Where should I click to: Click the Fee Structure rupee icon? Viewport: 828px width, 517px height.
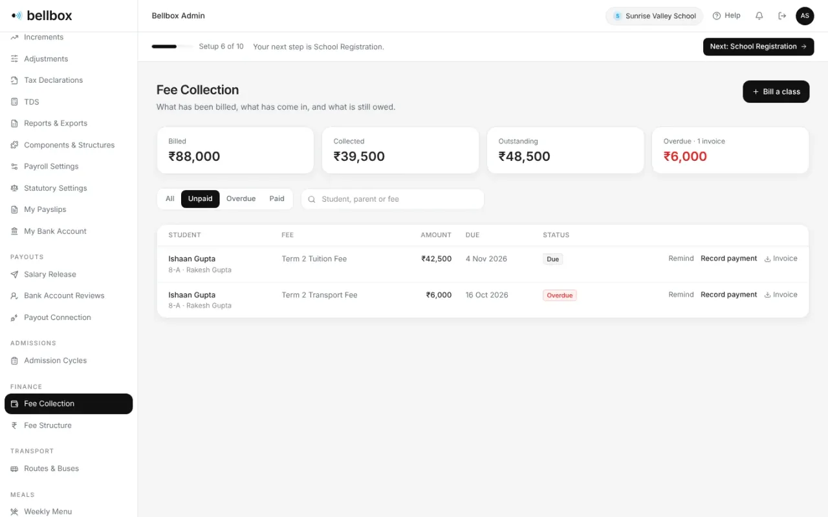click(14, 425)
